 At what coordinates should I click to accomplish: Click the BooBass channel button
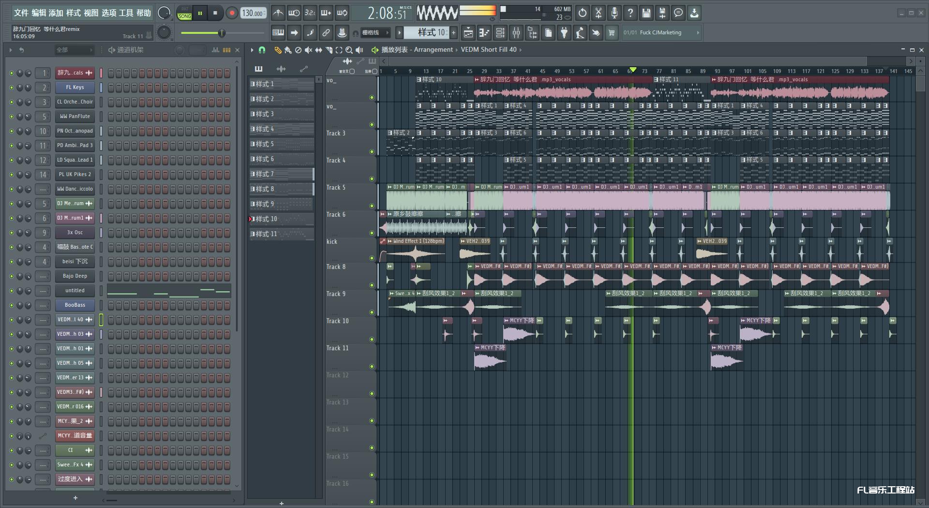(x=75, y=305)
